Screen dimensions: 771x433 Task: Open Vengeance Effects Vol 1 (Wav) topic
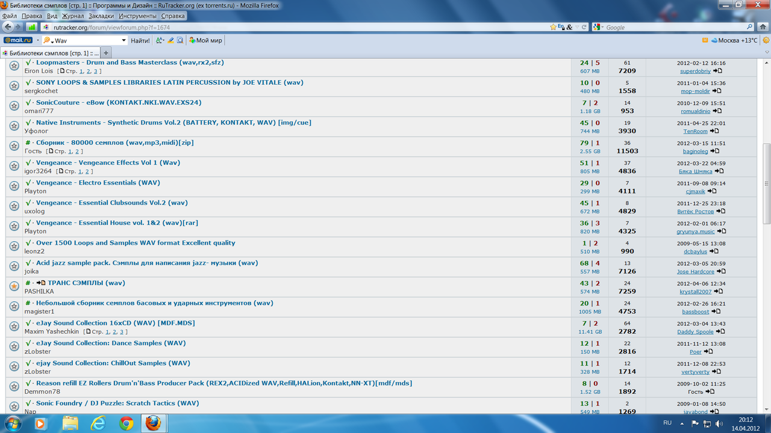(x=108, y=162)
